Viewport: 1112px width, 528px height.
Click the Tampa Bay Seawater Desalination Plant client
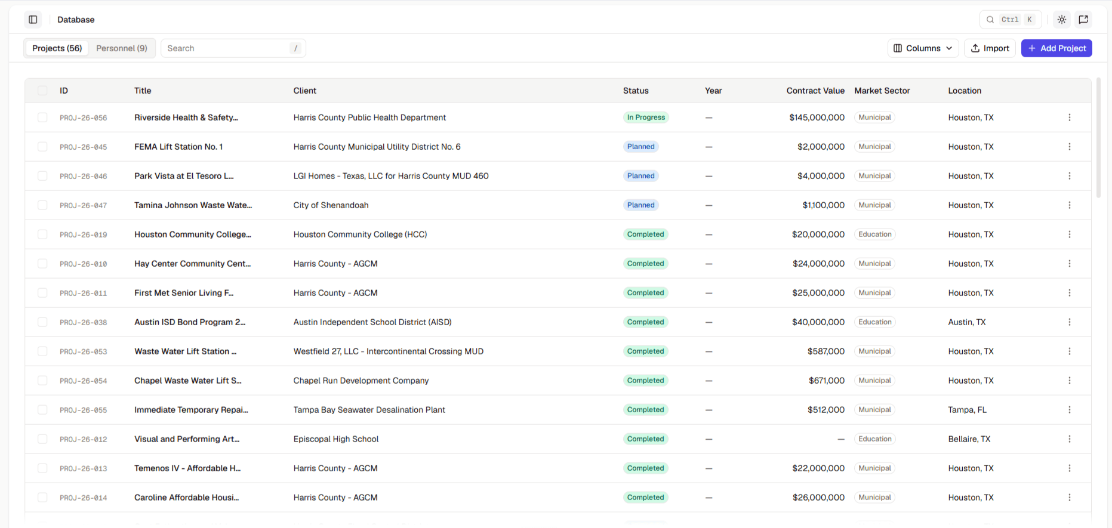(369, 410)
